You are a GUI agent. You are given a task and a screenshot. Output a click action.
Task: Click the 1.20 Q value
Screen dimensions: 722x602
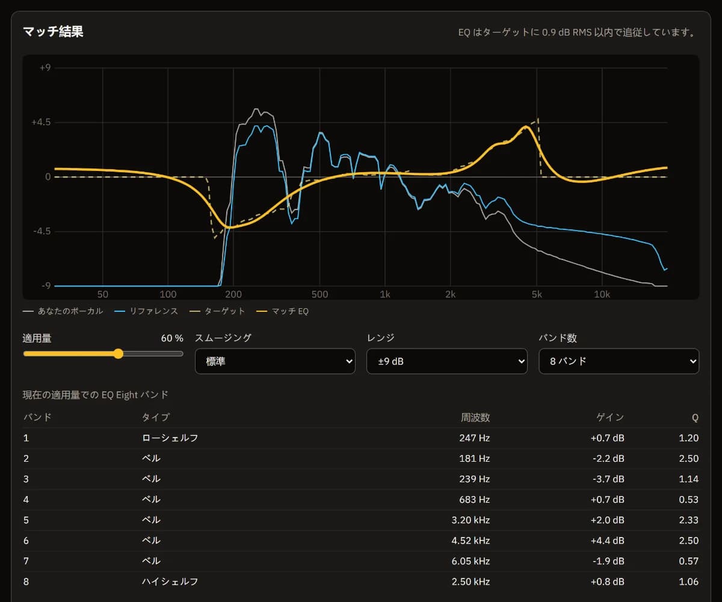[689, 438]
